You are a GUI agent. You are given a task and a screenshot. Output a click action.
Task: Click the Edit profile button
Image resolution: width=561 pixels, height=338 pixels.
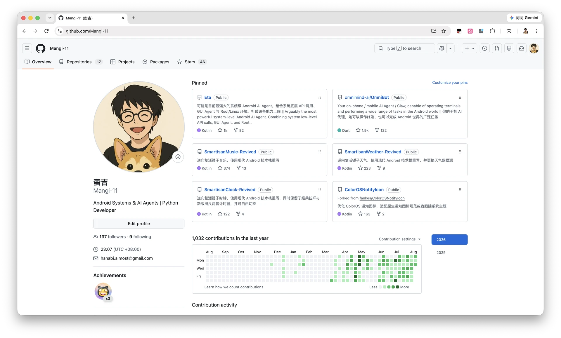pos(139,224)
